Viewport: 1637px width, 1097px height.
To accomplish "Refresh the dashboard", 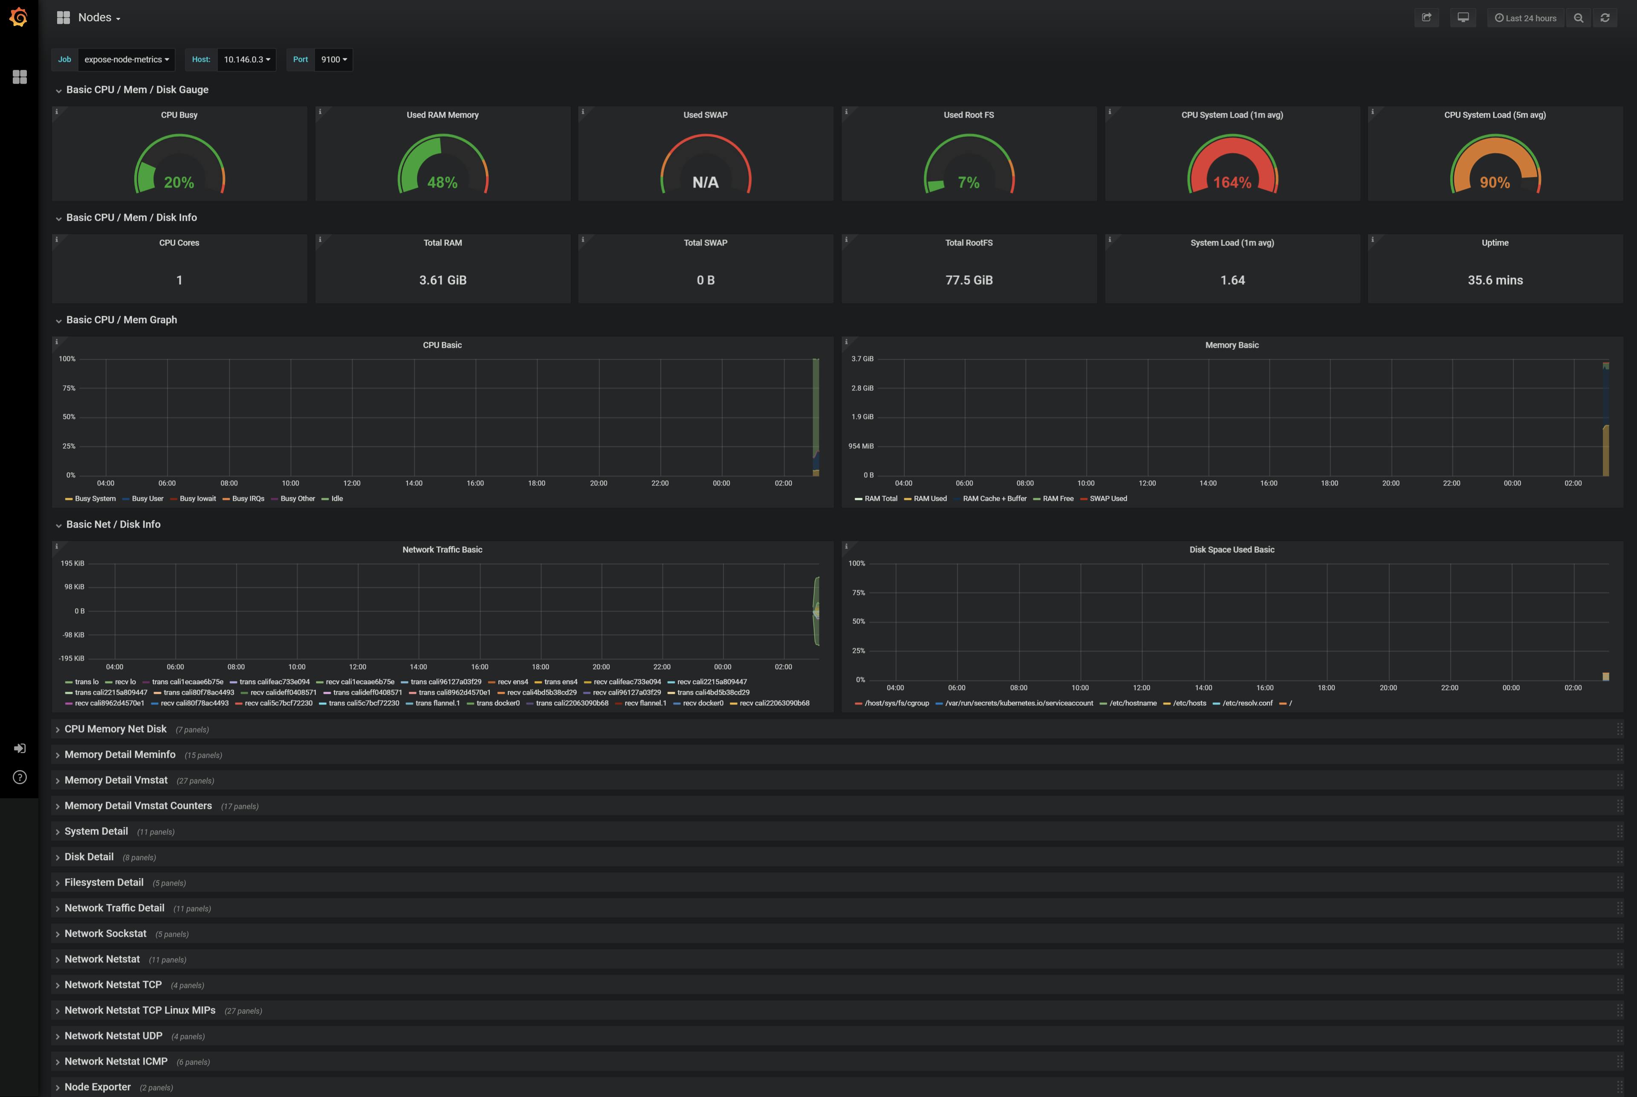I will 1605,17.
